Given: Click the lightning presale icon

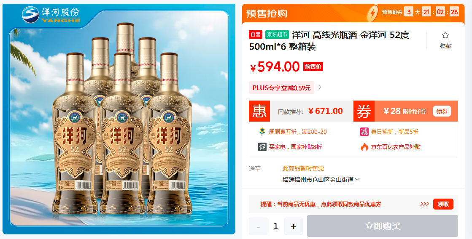Looking at the screenshot, I should (372, 13).
